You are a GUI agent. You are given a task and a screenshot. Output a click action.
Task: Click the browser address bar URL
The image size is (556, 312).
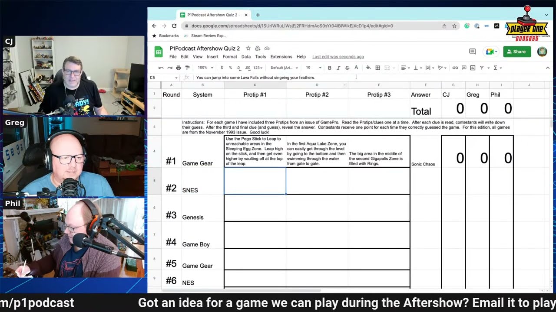tap(292, 26)
